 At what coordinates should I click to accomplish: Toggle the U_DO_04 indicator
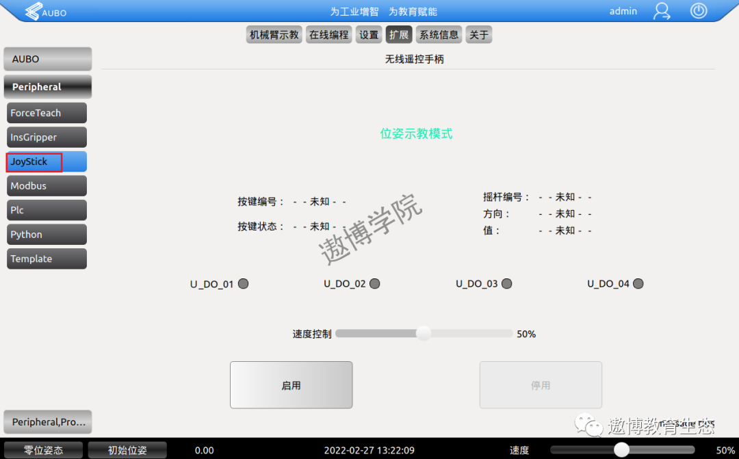click(x=638, y=284)
